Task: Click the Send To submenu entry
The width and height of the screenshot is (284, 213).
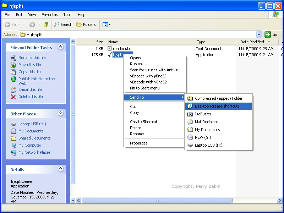Action: tap(155, 97)
